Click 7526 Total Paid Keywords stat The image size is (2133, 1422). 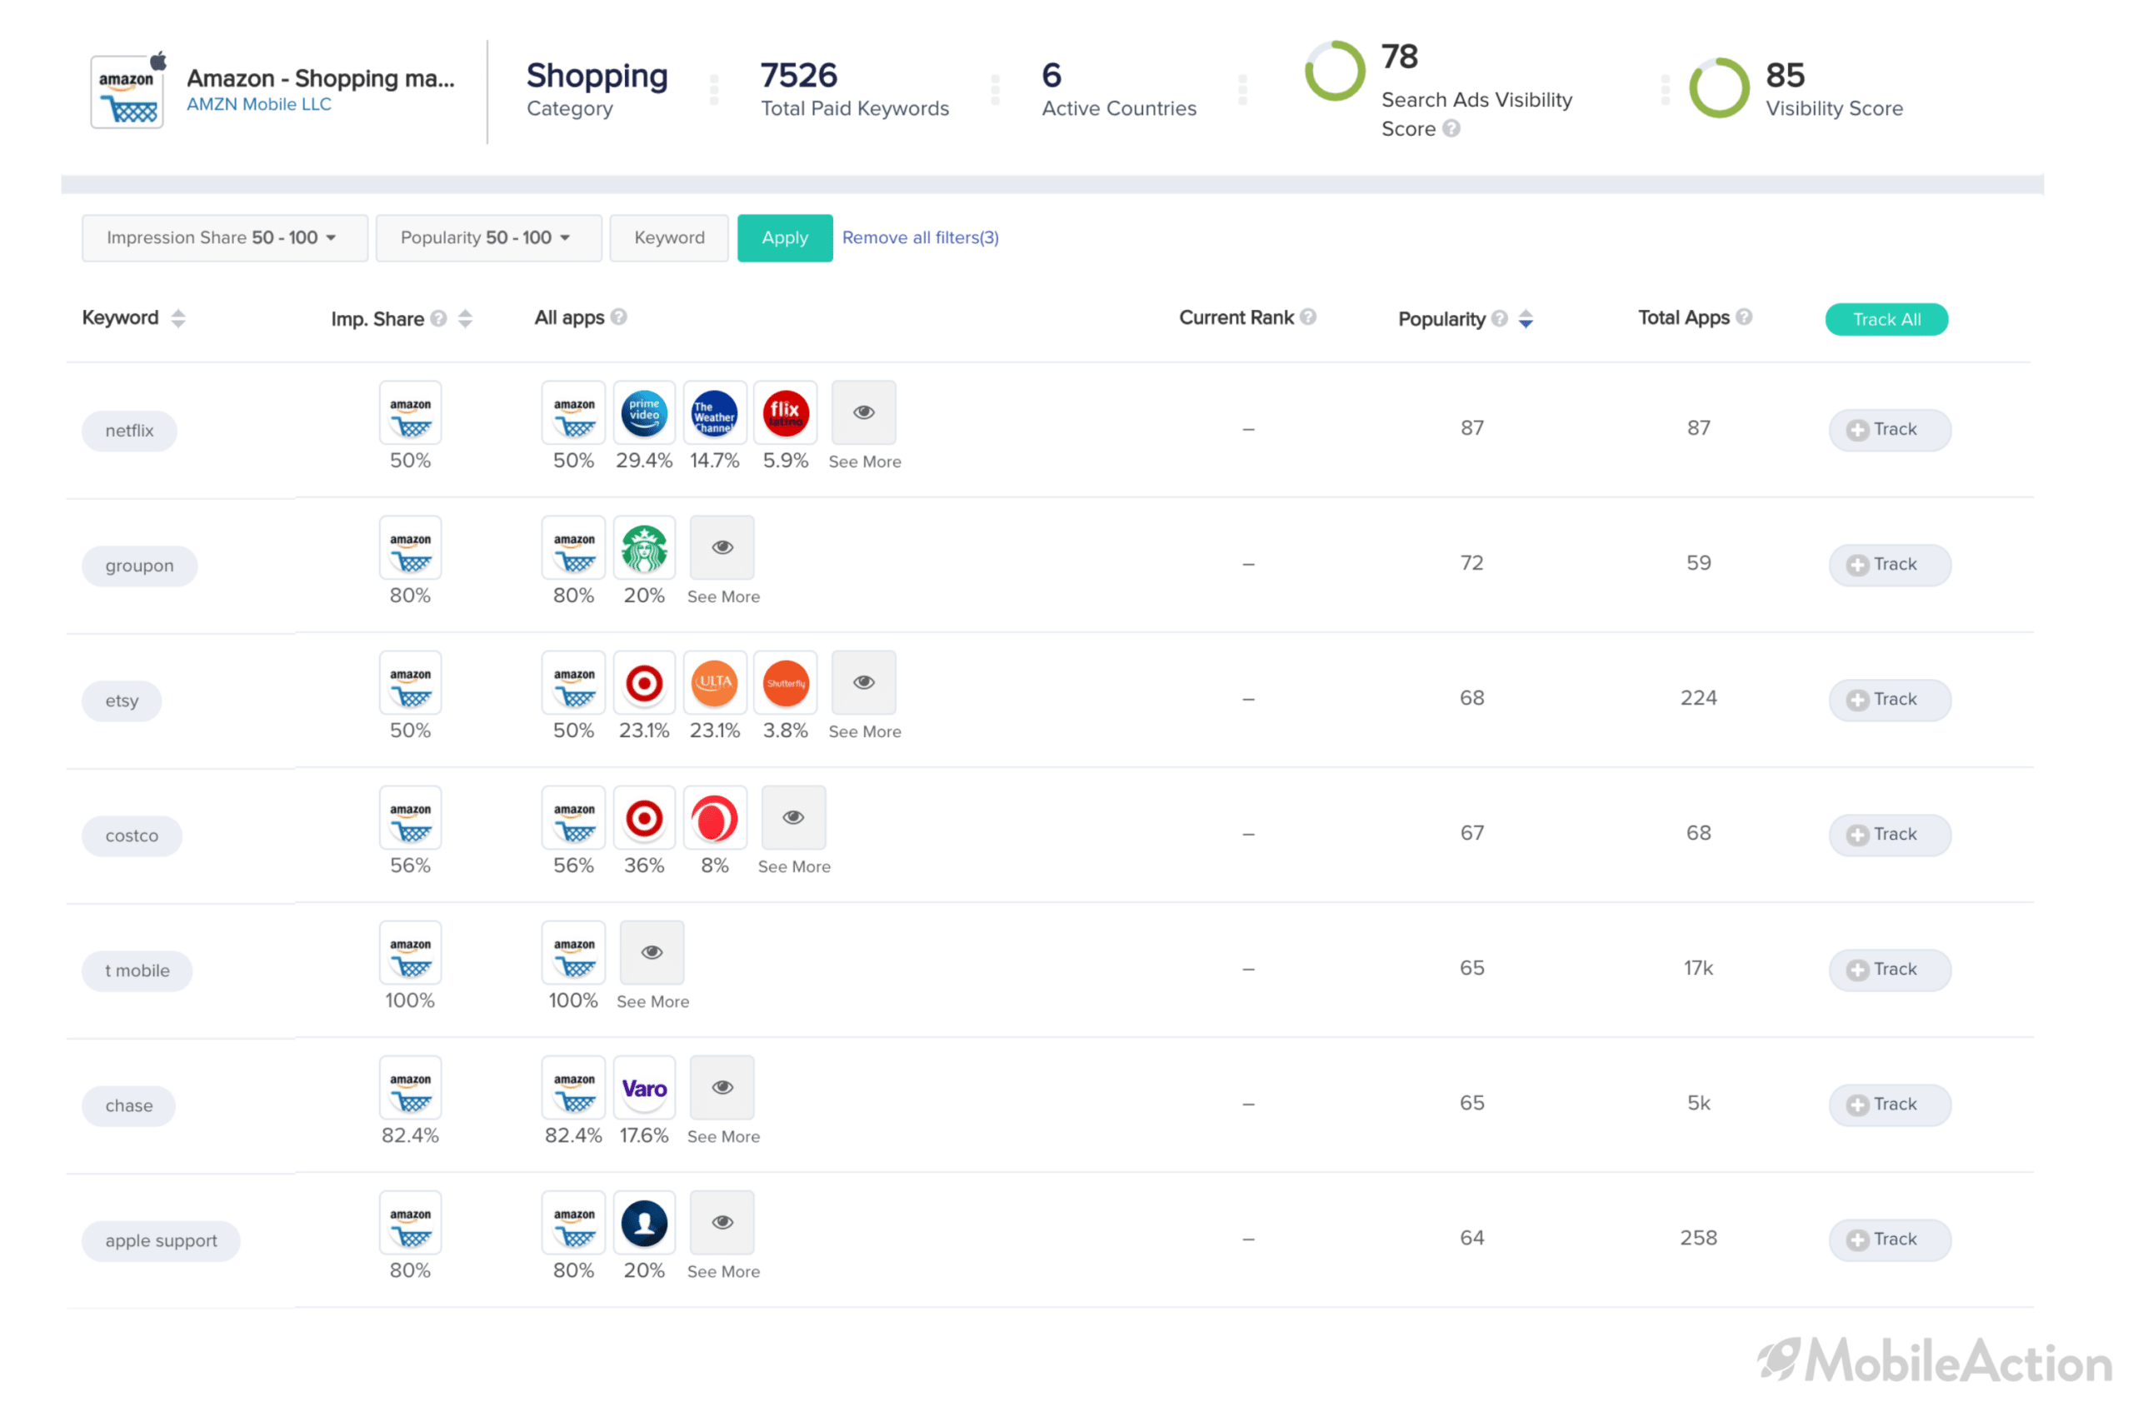[854, 89]
